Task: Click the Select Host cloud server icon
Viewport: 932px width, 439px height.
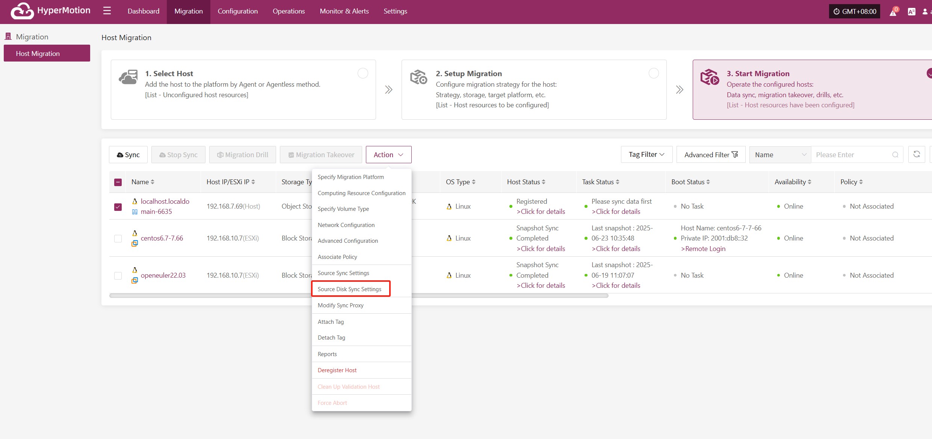Action: pyautogui.click(x=128, y=77)
